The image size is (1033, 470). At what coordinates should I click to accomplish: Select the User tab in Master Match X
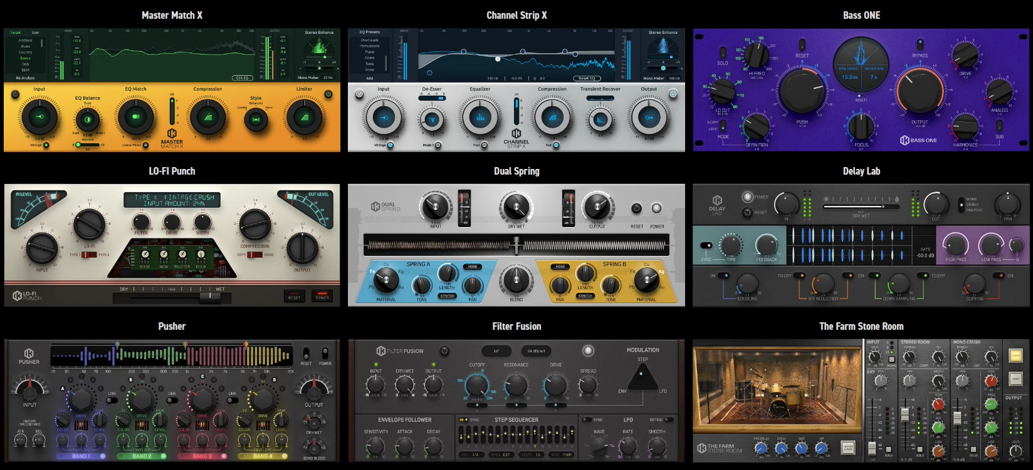[x=35, y=33]
